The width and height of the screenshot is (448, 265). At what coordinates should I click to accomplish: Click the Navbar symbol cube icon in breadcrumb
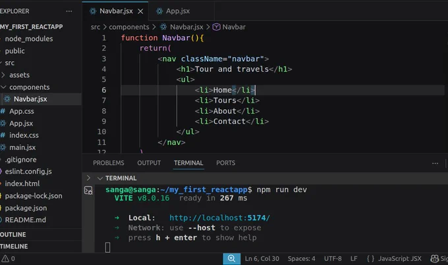pyautogui.click(x=216, y=27)
